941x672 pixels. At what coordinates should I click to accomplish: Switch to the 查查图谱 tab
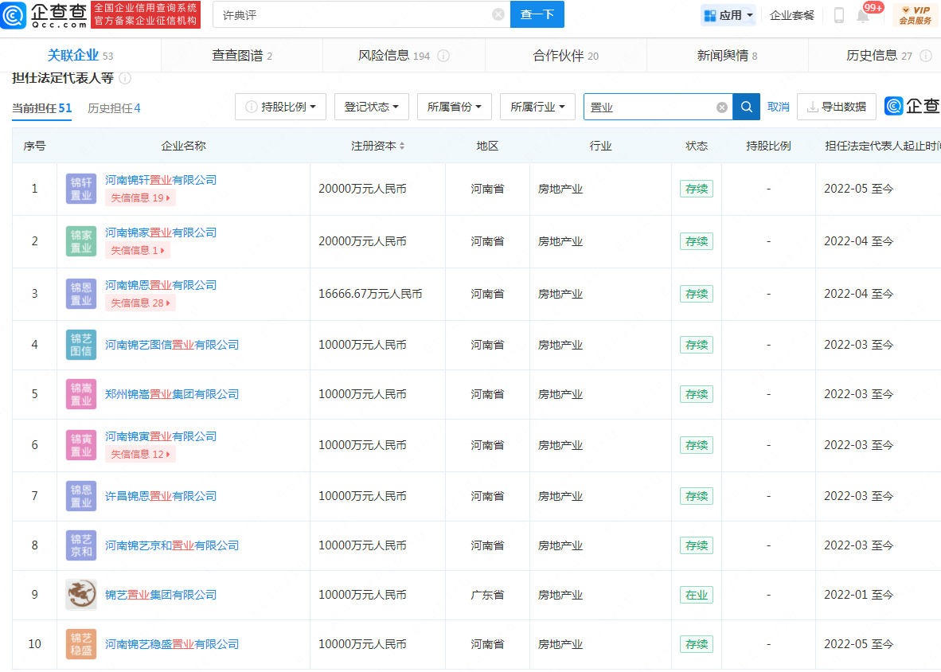[x=241, y=56]
